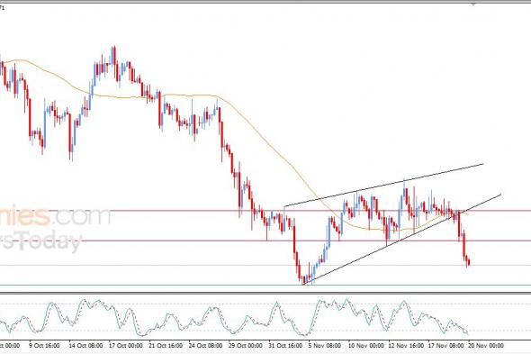Click the "17 Oct 00:00" time axis label
The width and height of the screenshot is (531, 354).
point(126,346)
